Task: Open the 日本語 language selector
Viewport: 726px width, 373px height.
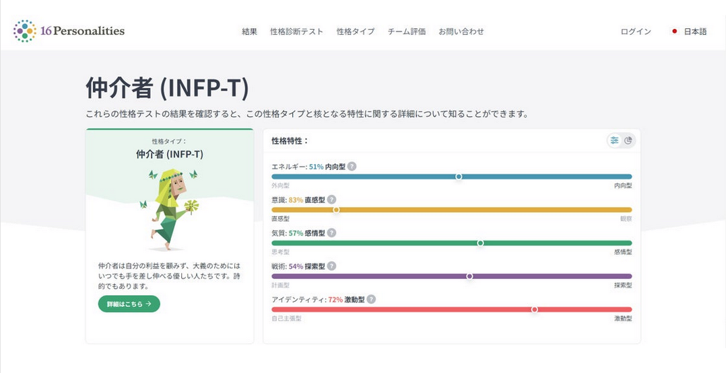Action: pyautogui.click(x=695, y=32)
